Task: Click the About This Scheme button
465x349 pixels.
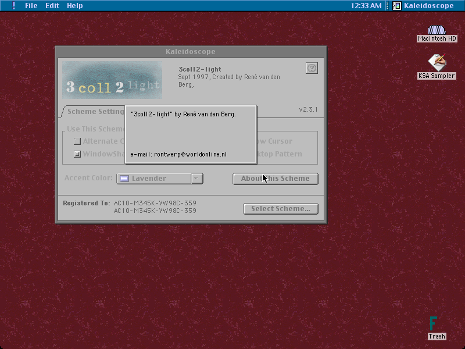Action: 276,179
